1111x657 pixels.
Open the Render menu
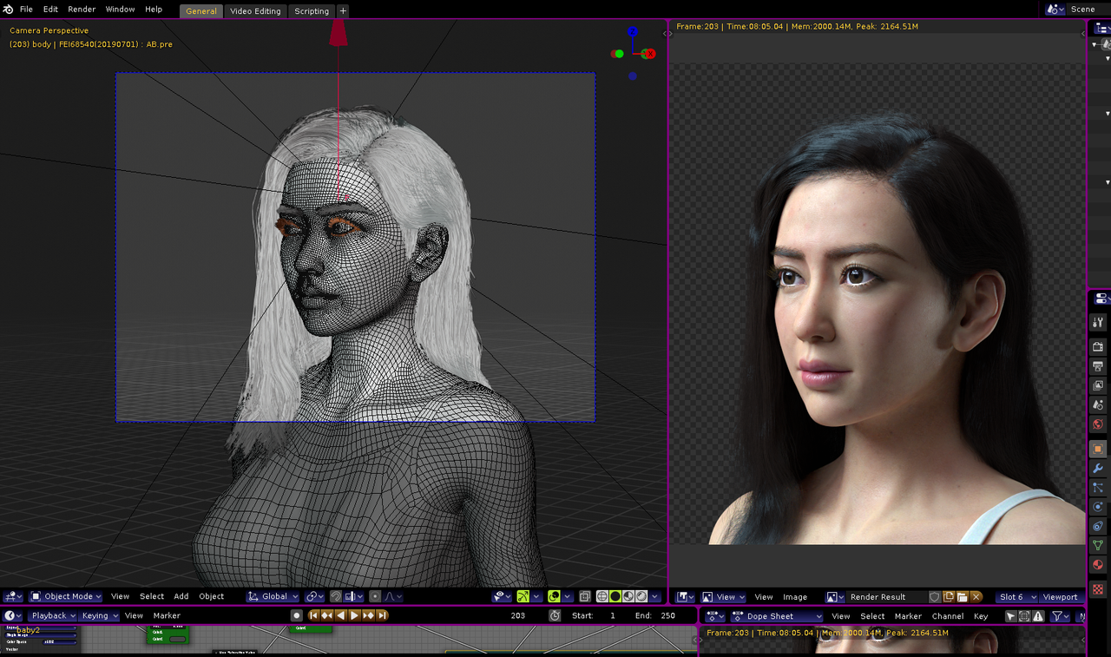[x=82, y=10]
